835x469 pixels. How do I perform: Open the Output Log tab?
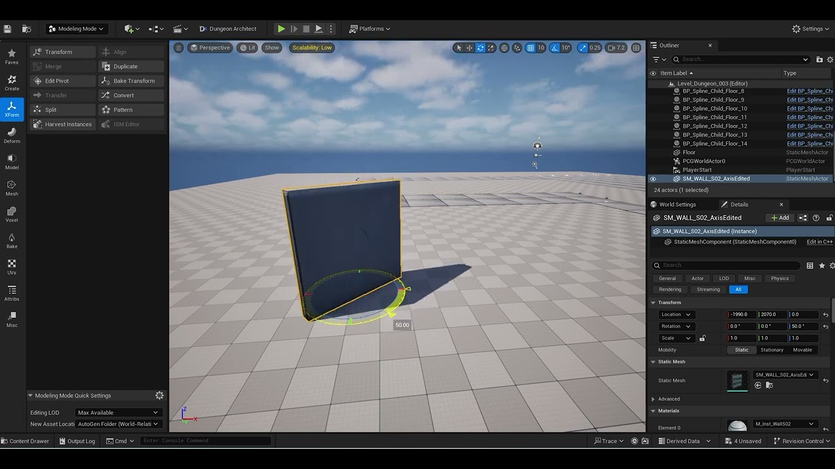(77, 441)
